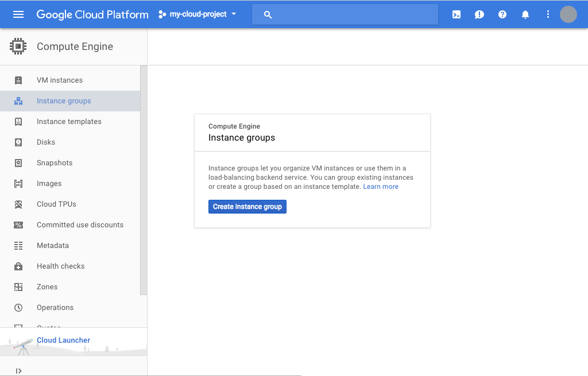Image resolution: width=588 pixels, height=376 pixels.
Task: Navigate to Cloud TPUs
Action: point(56,204)
